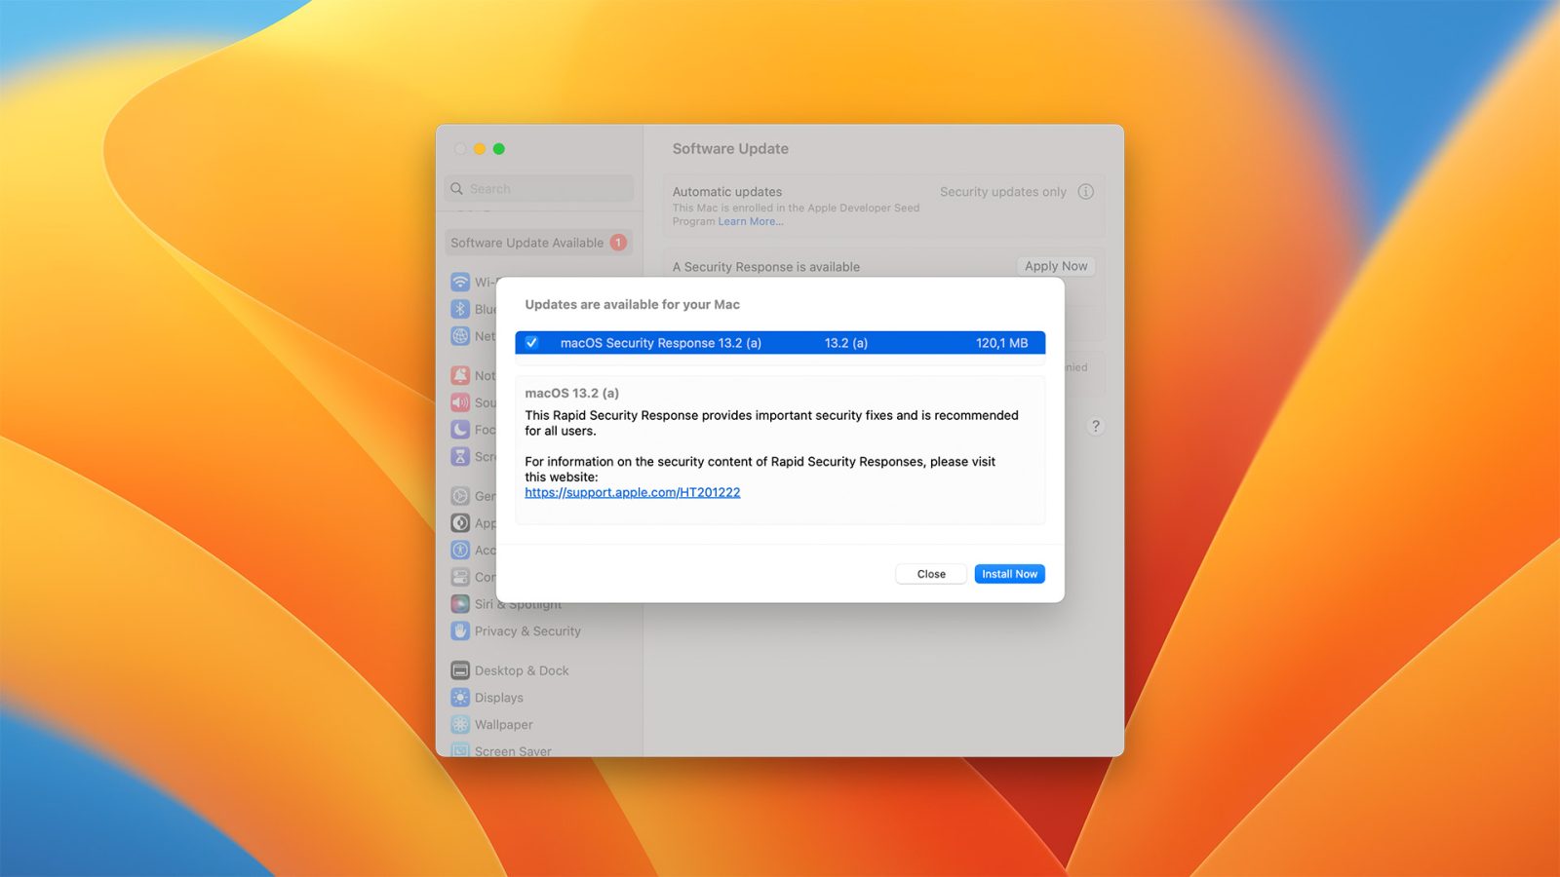Viewport: 1560px width, 877px height.
Task: Open Focus moon icon
Action: click(460, 430)
